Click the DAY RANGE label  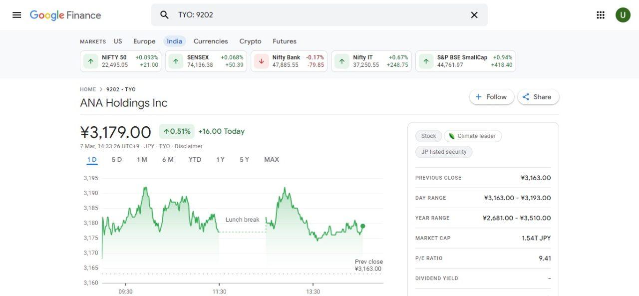(x=431, y=198)
